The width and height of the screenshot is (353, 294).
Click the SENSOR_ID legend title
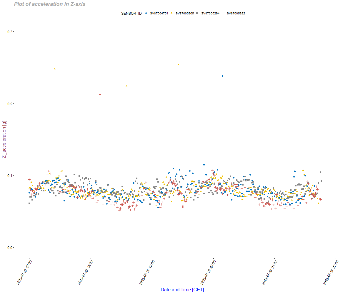131,14
